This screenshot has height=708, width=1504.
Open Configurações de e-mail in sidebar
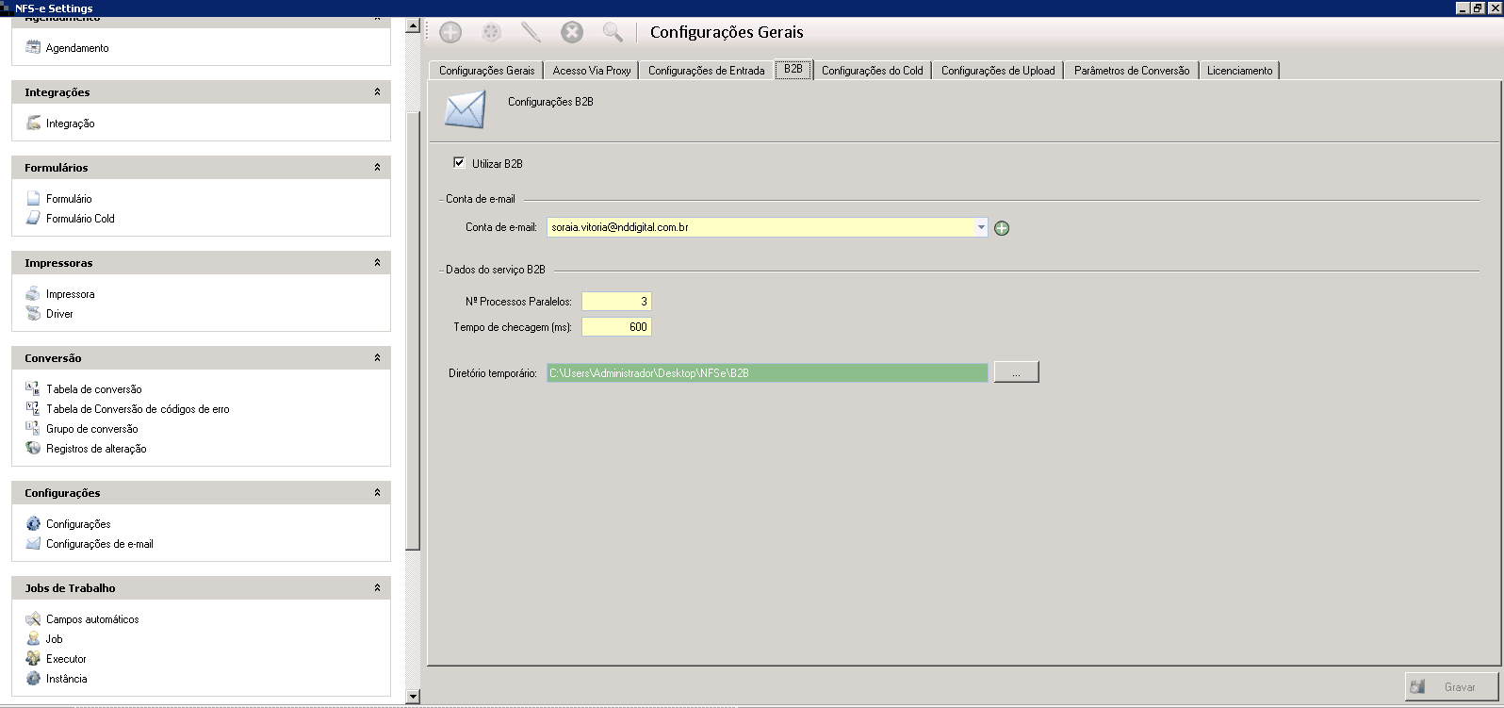(x=99, y=544)
